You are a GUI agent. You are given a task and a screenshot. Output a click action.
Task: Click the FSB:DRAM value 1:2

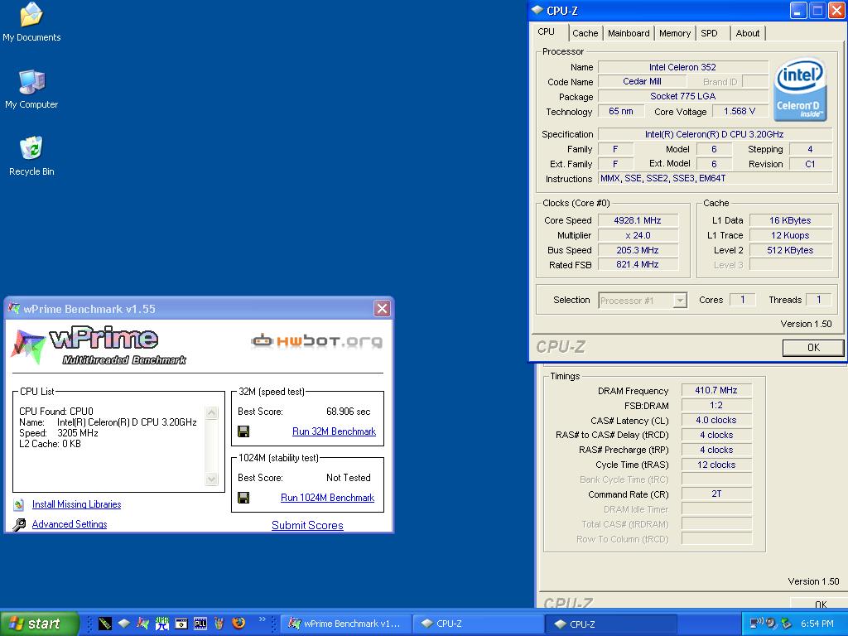coord(716,405)
